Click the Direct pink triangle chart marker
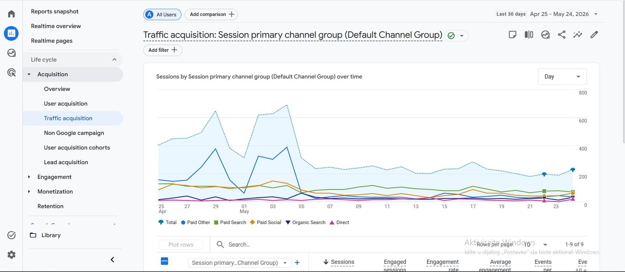The height and width of the screenshot is (272, 625). [544, 201]
